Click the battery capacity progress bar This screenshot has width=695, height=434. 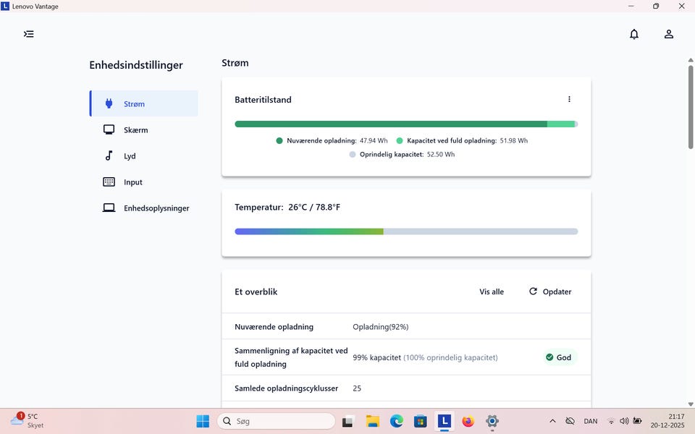406,124
